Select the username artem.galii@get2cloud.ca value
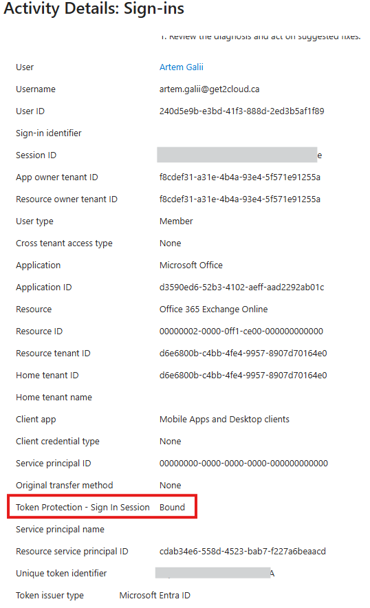This screenshot has width=370, height=608. pos(210,89)
